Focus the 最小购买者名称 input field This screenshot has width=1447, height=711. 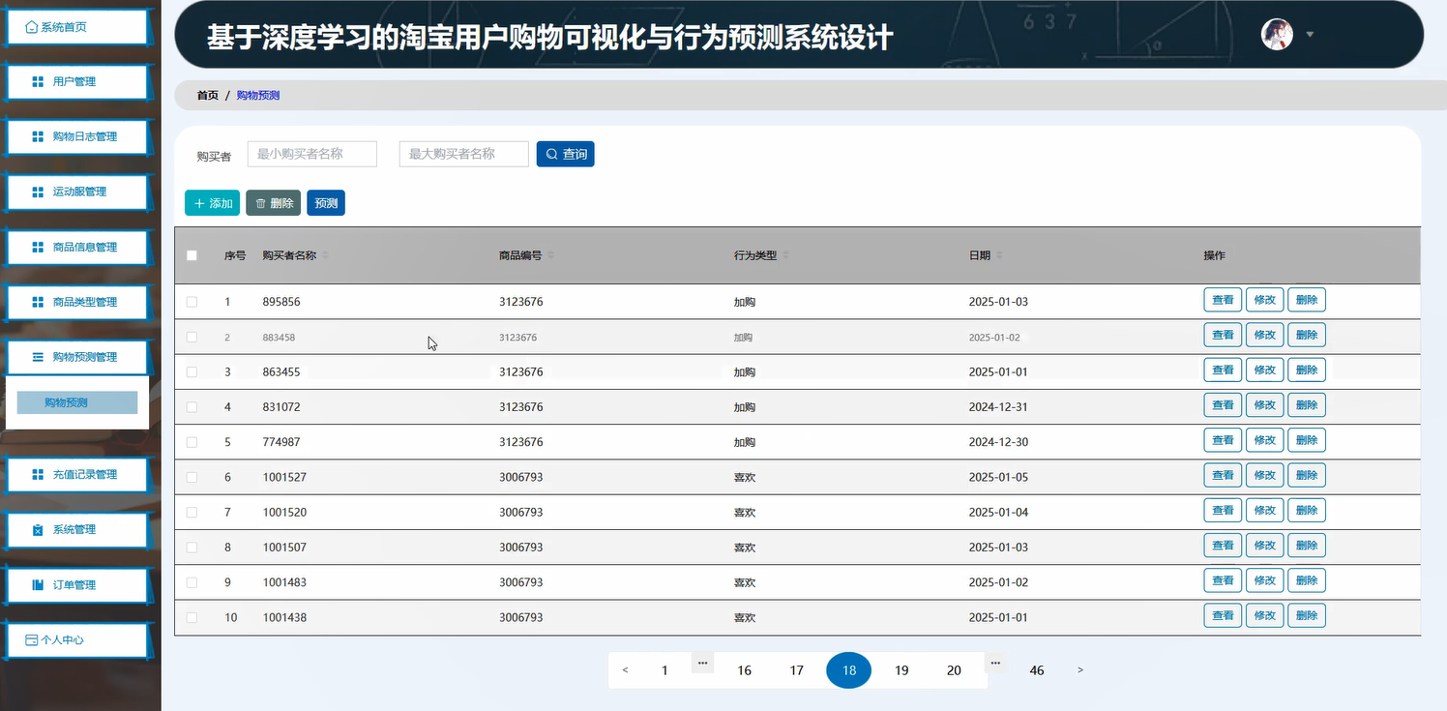[312, 154]
